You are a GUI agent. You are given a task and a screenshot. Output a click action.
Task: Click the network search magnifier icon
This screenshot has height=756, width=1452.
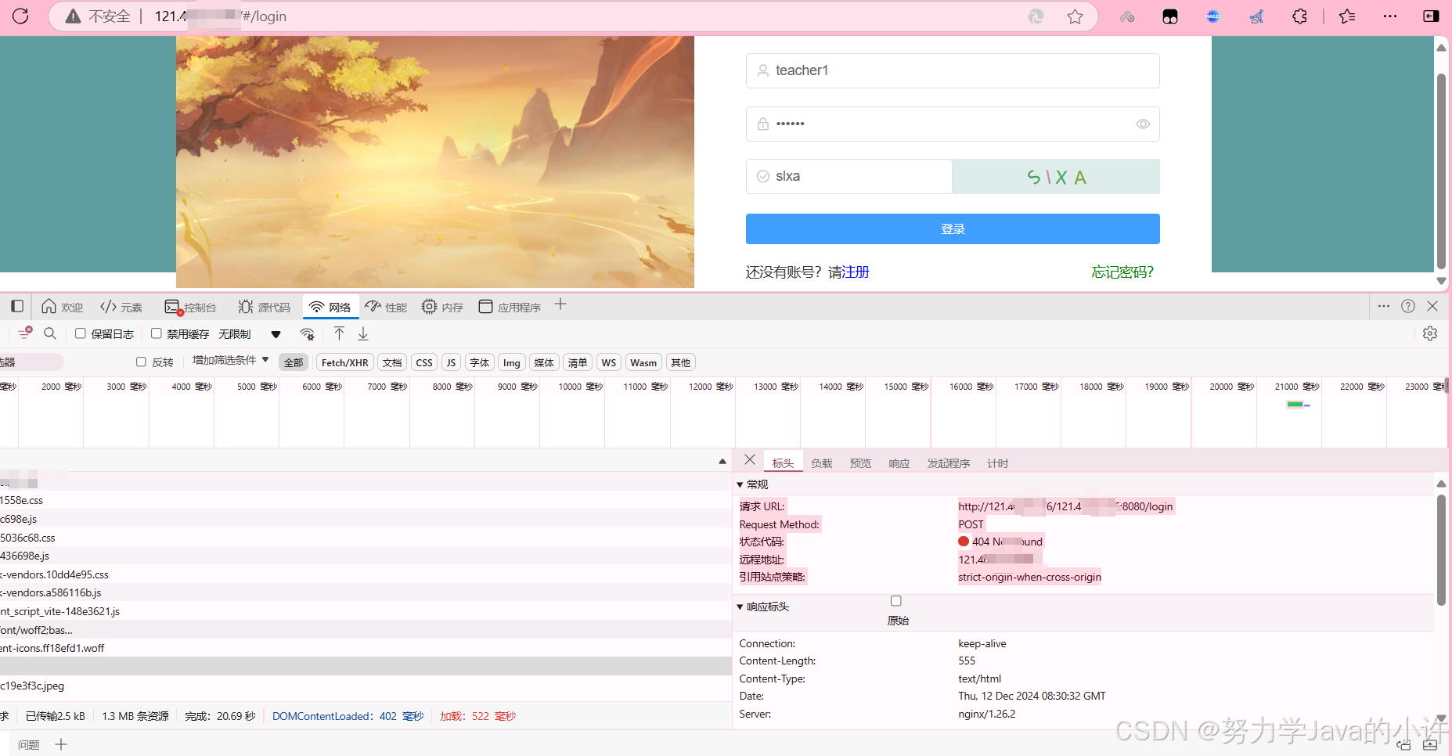tap(50, 333)
